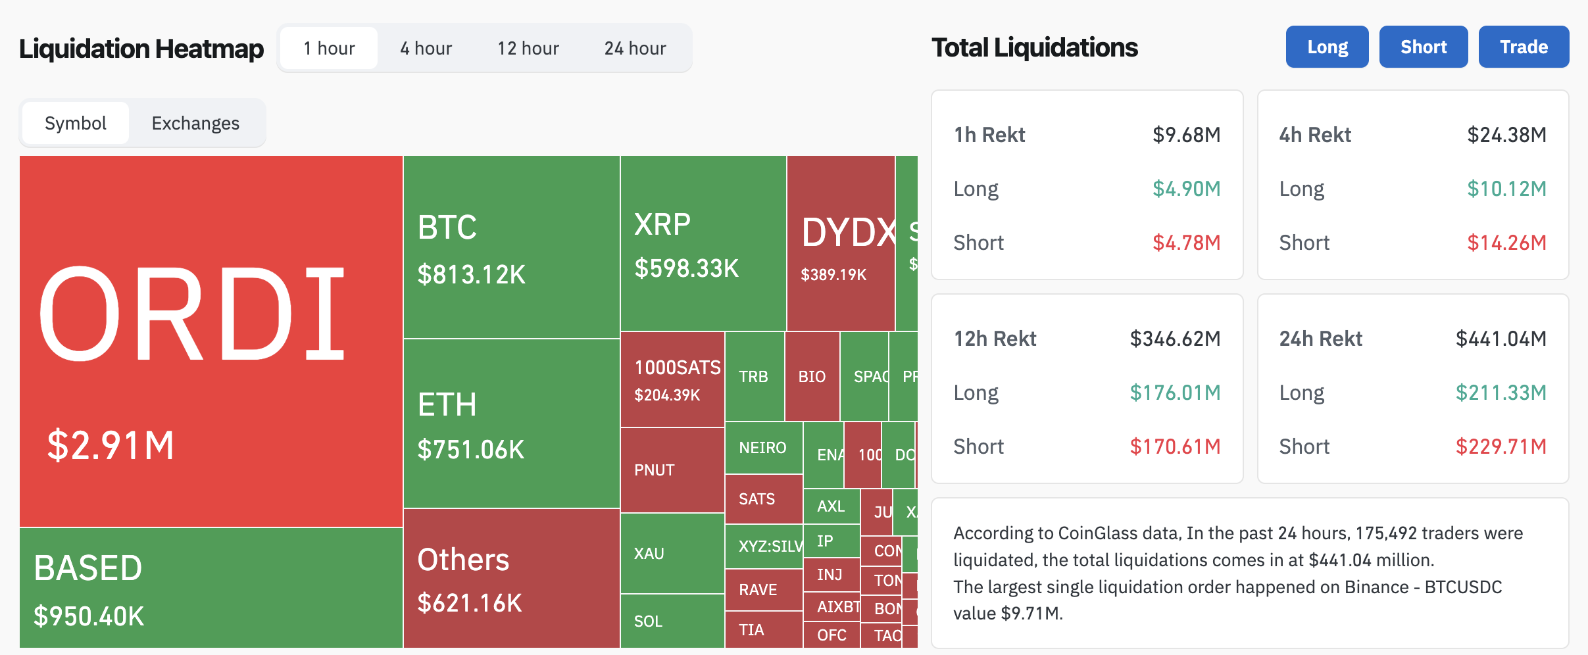
Task: Click the ETH heatmap tile
Action: tap(510, 421)
